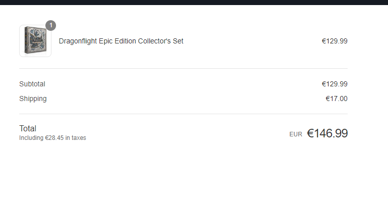Click the €28.45 tax figure
This screenshot has height=198, width=388.
pos(54,138)
